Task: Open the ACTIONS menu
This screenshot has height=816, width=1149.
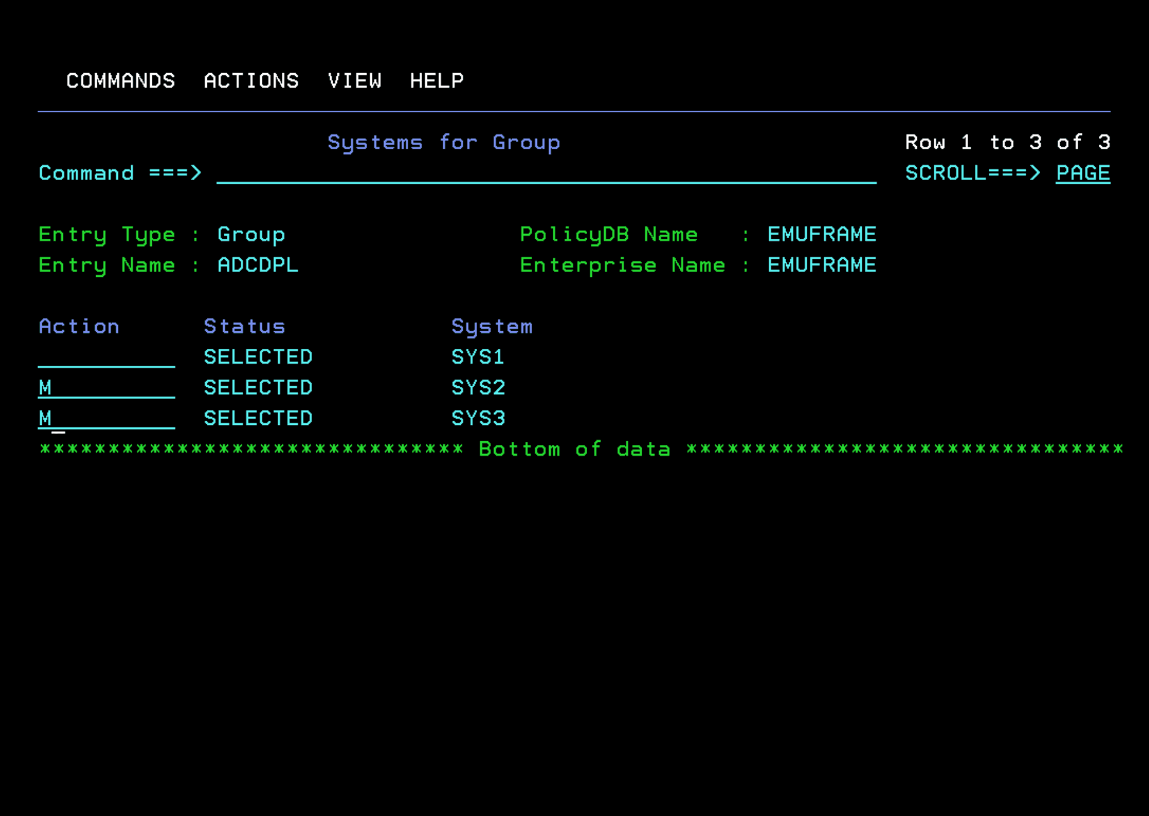Action: (252, 80)
